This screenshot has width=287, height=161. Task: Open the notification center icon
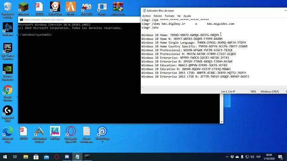(280, 157)
